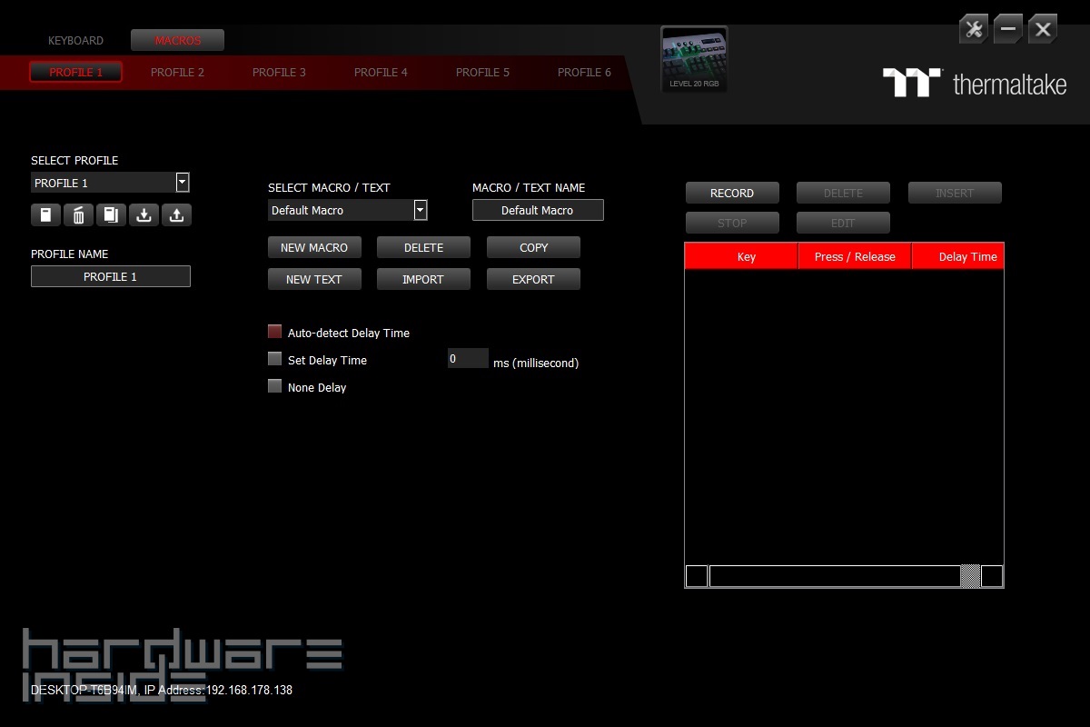Click the STOP recording button
The width and height of the screenshot is (1090, 727).
(x=732, y=223)
